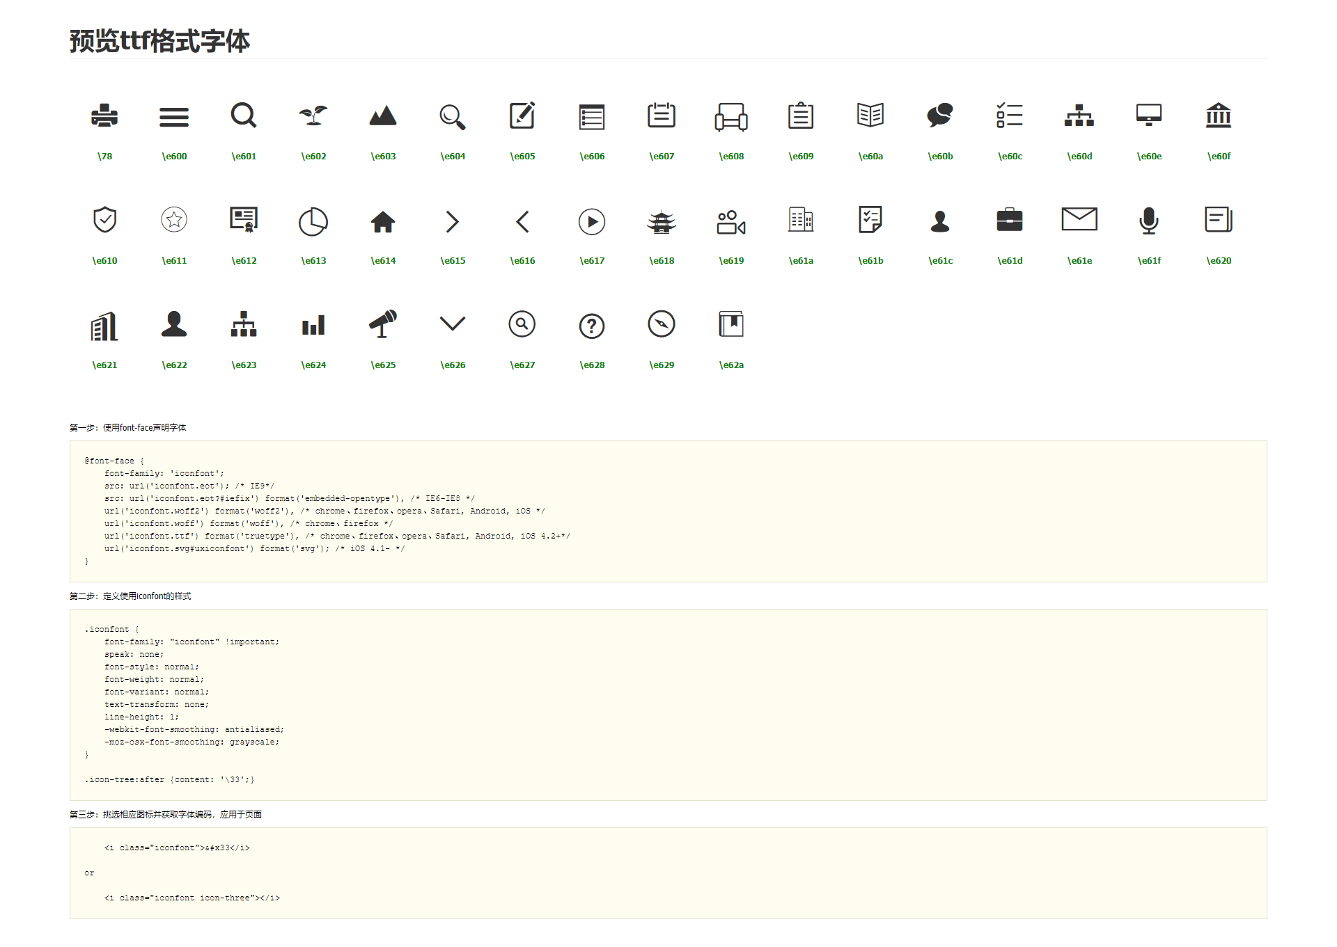This screenshot has height=947, width=1337.
Task: Select the edit pencil icon \e605
Action: click(522, 116)
